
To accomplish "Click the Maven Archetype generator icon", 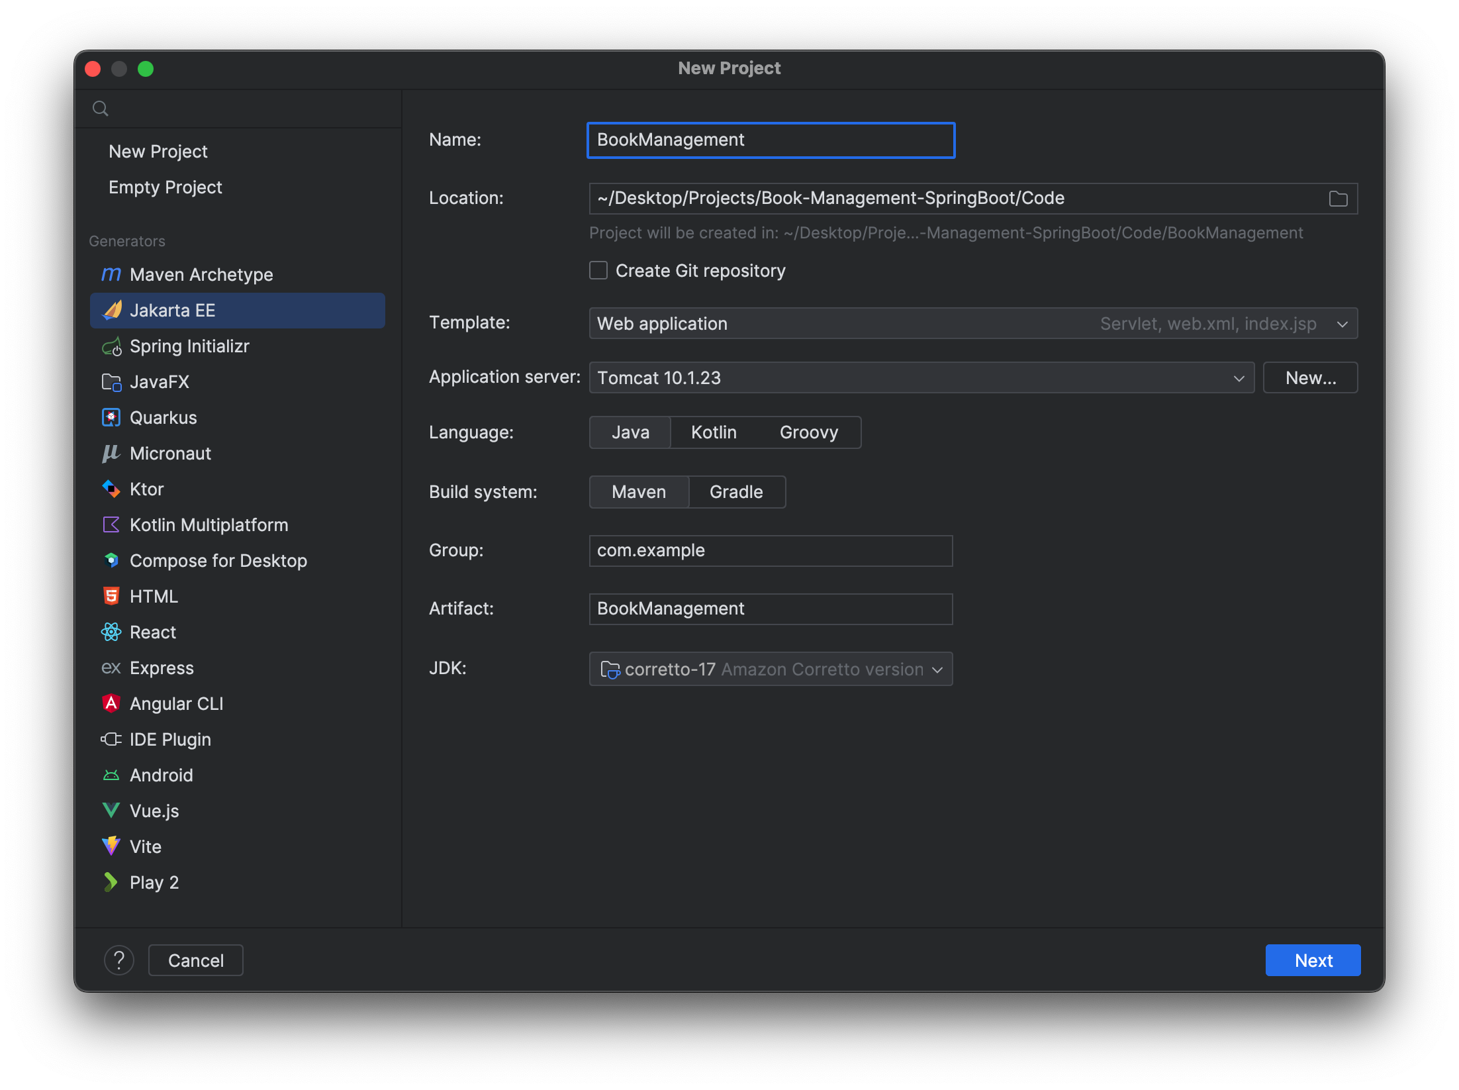I will (111, 274).
